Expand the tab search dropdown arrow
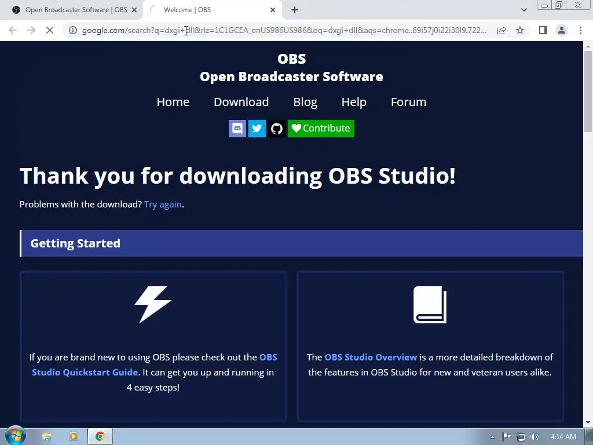 click(x=524, y=10)
